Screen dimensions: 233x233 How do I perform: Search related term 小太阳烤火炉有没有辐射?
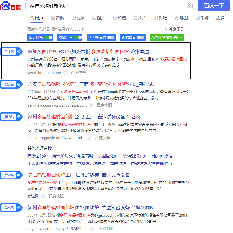point(50,163)
